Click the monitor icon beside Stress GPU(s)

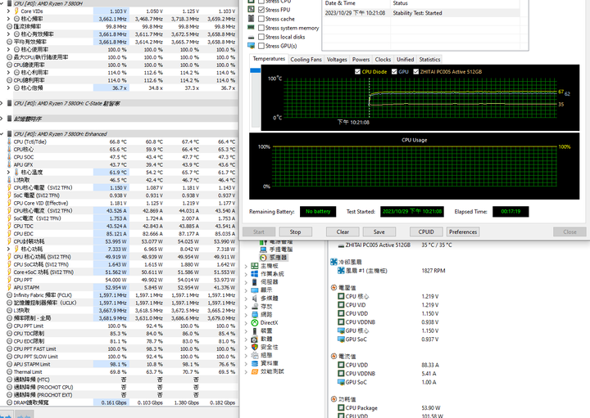coord(251,46)
